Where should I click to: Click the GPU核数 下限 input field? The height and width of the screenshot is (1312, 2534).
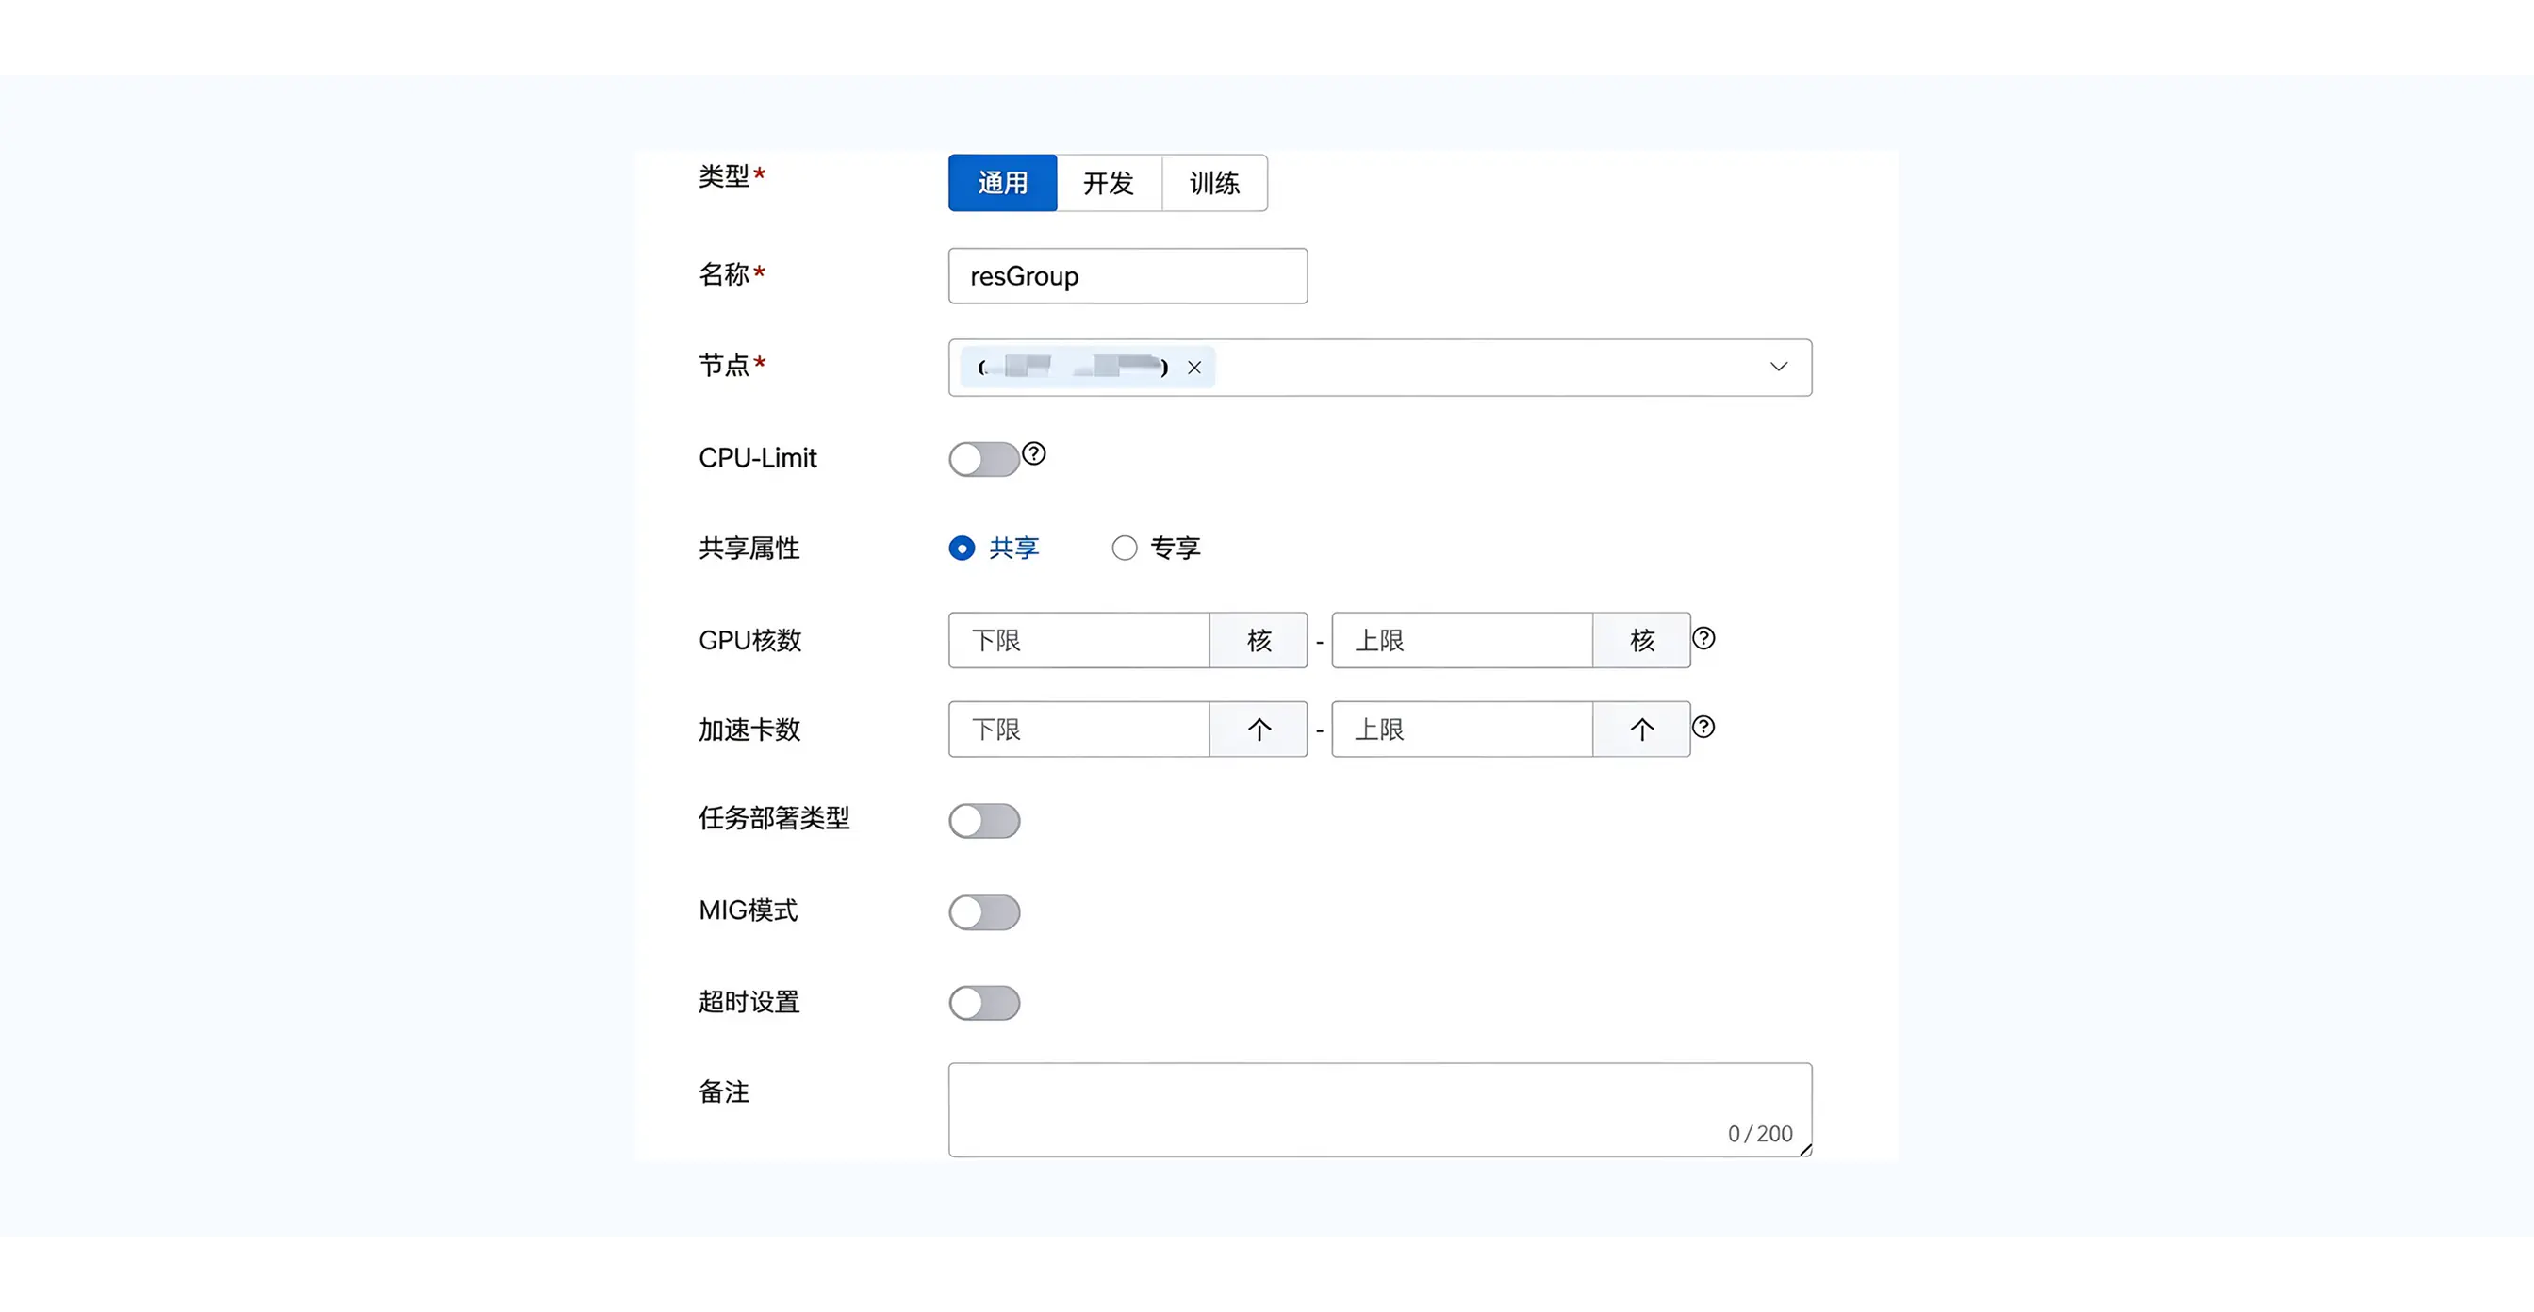(x=1079, y=640)
